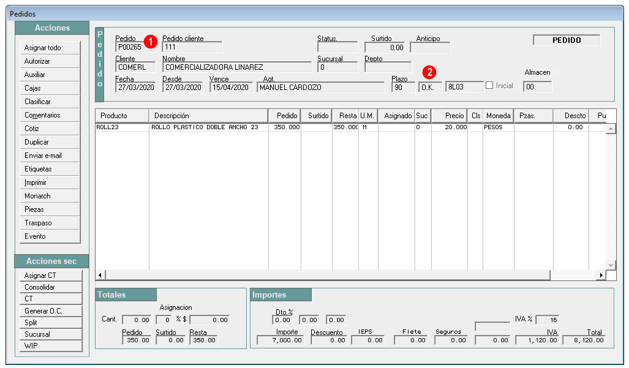Image resolution: width=629 pixels, height=368 pixels.
Task: Click the Cliente field COMERL
Action: coord(135,67)
